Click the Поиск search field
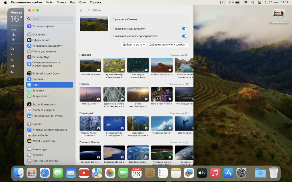 [x=50, y=18]
